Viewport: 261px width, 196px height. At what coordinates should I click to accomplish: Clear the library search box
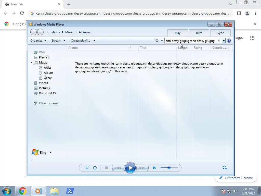click(219, 41)
